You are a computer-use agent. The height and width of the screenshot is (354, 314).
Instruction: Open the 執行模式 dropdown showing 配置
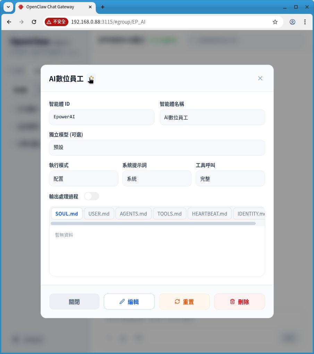click(84, 178)
